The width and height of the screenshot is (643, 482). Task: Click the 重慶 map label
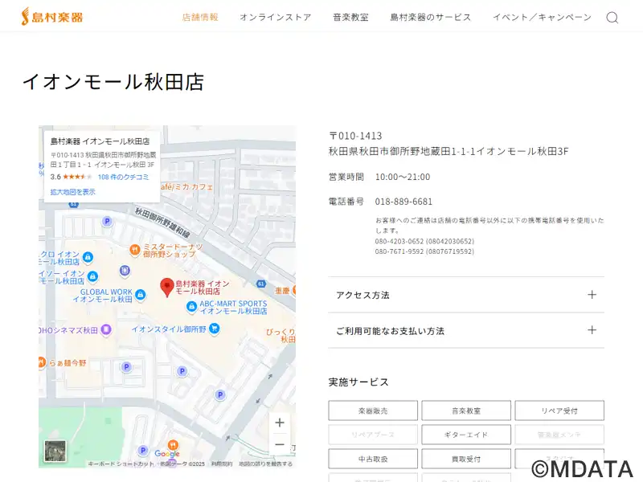tap(282, 290)
